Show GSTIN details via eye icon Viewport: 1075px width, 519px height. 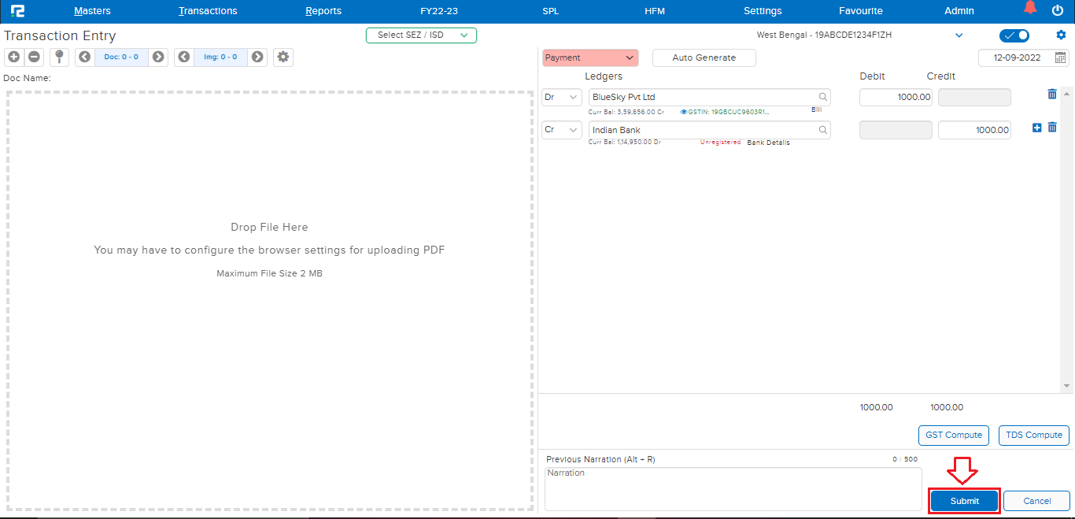684,113
